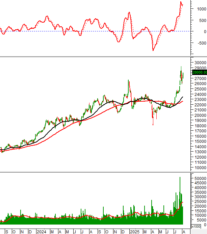Select the 2025 year label on time axis
This screenshot has height=234, width=207.
coord(135,232)
